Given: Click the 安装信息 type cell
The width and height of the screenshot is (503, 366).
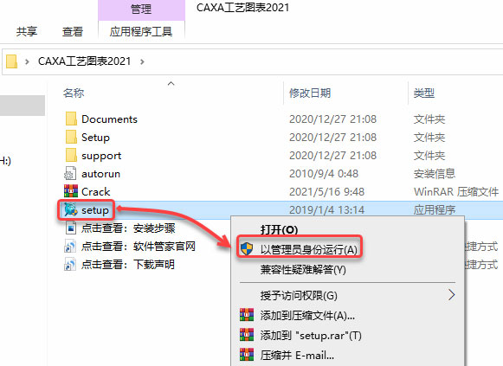Looking at the screenshot, I should [x=435, y=174].
